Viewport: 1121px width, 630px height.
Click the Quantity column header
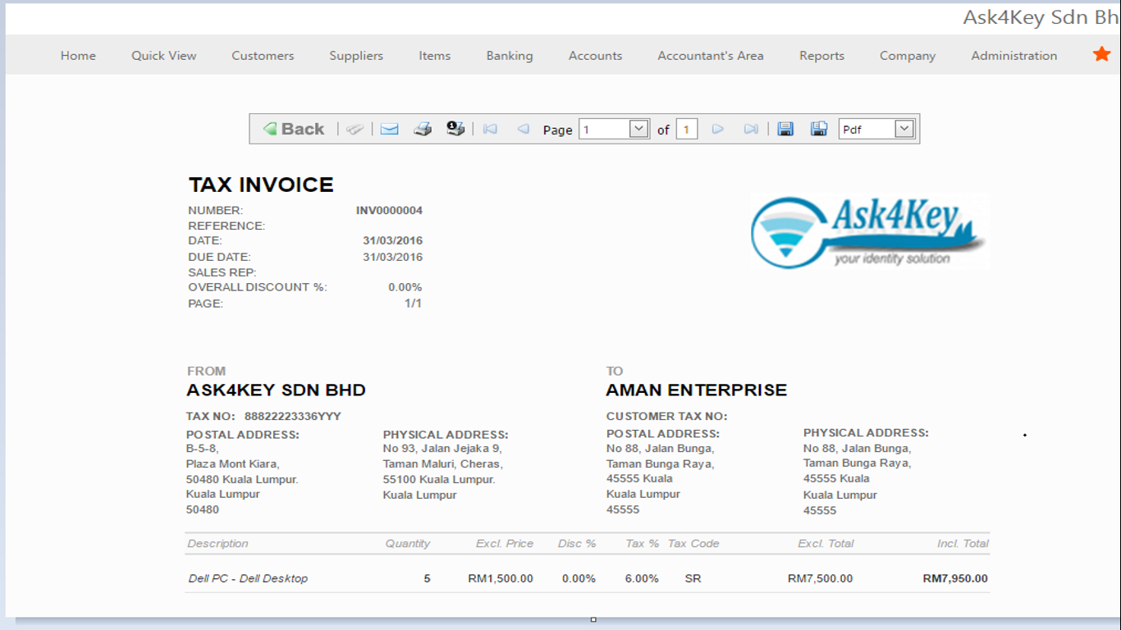coord(408,543)
